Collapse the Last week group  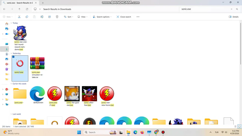click(x=11, y=114)
